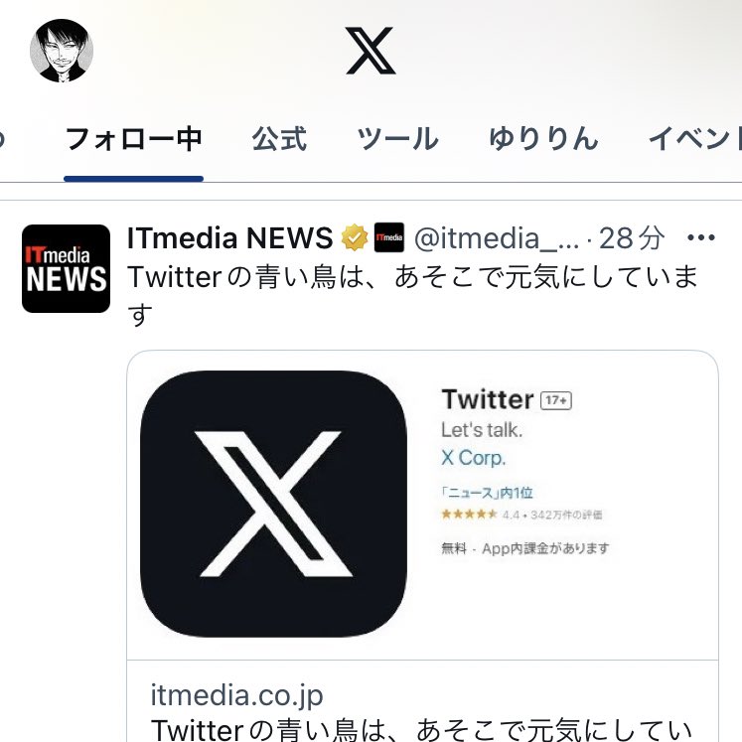742x742 pixels.
Task: Switch to the フォロー中 tab
Action: click(134, 139)
